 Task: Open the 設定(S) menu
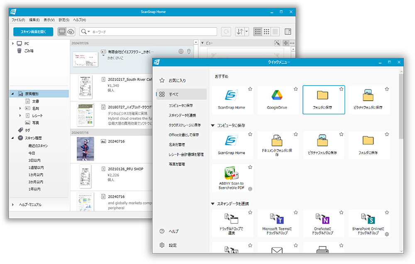(x=64, y=20)
